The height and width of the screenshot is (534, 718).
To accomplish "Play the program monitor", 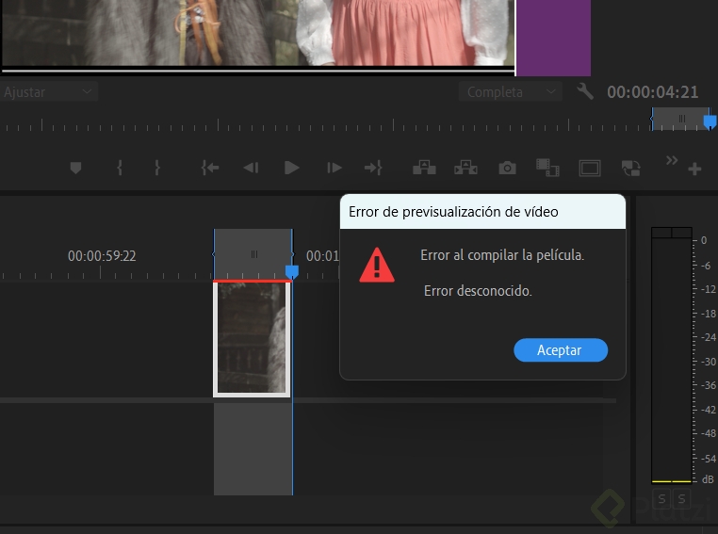I will click(x=291, y=168).
